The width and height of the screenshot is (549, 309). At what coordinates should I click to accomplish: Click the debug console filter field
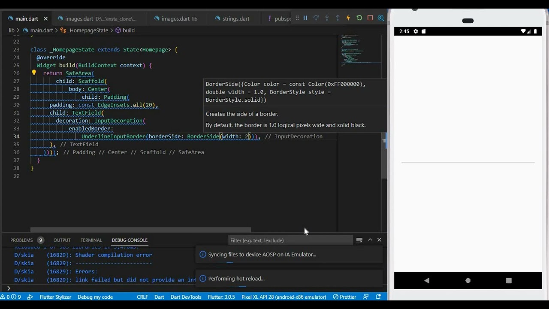pyautogui.click(x=291, y=240)
